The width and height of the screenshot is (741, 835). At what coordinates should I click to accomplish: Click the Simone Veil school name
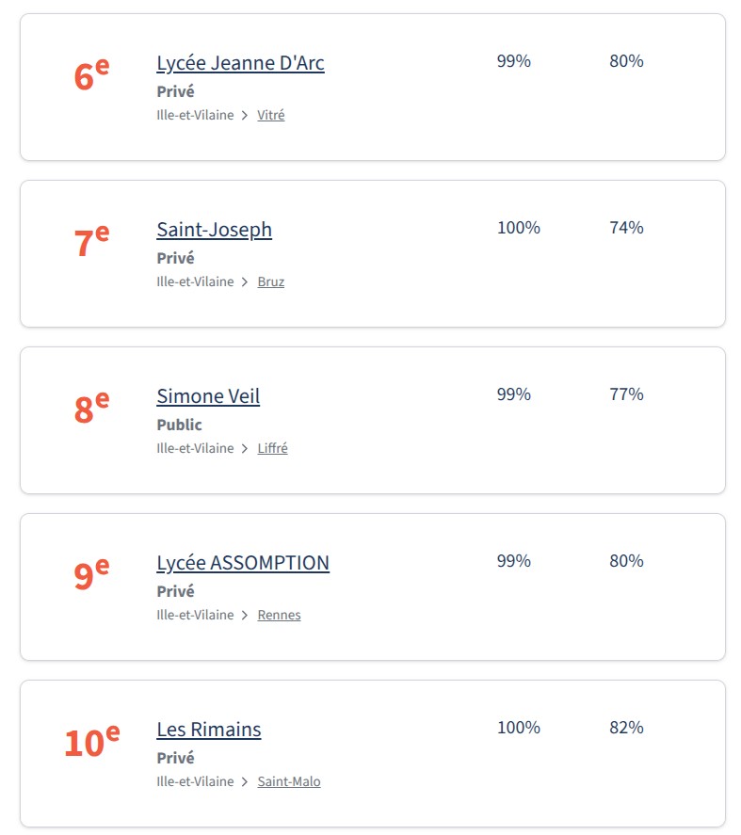[x=208, y=396]
